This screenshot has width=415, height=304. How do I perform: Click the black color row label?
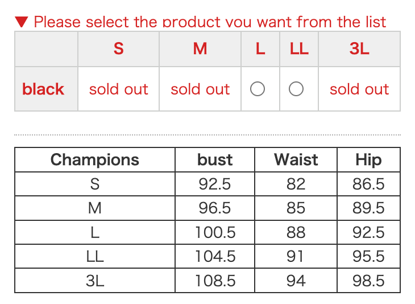coord(43,89)
